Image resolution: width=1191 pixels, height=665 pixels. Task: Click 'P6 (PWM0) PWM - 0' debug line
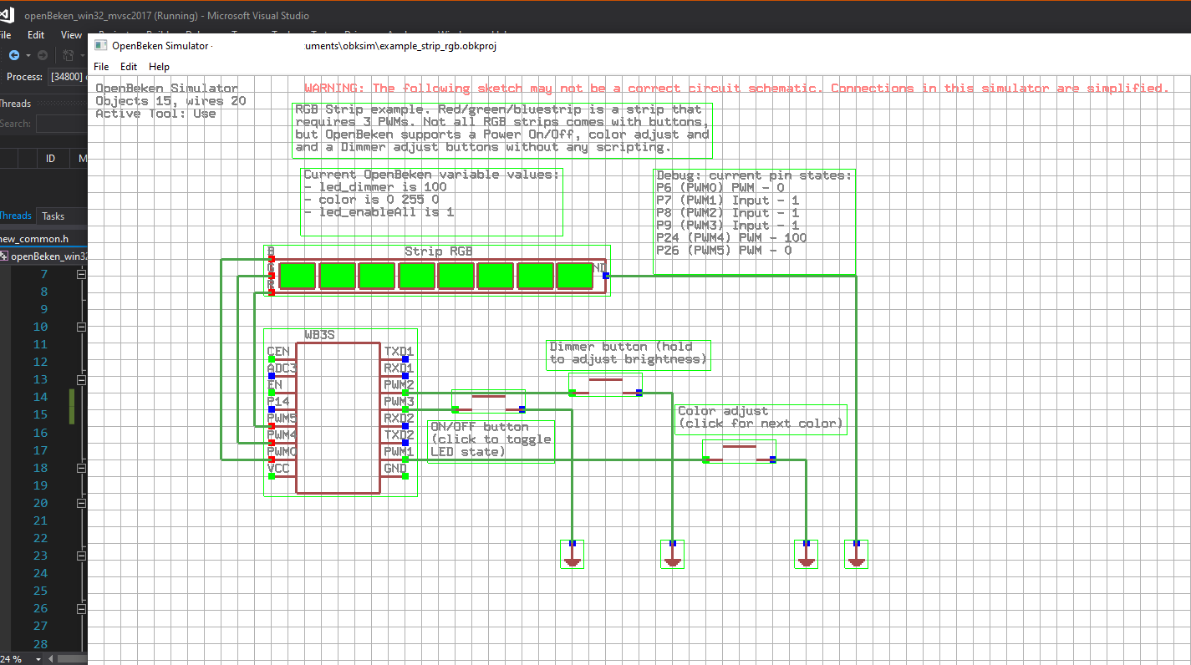pos(720,188)
